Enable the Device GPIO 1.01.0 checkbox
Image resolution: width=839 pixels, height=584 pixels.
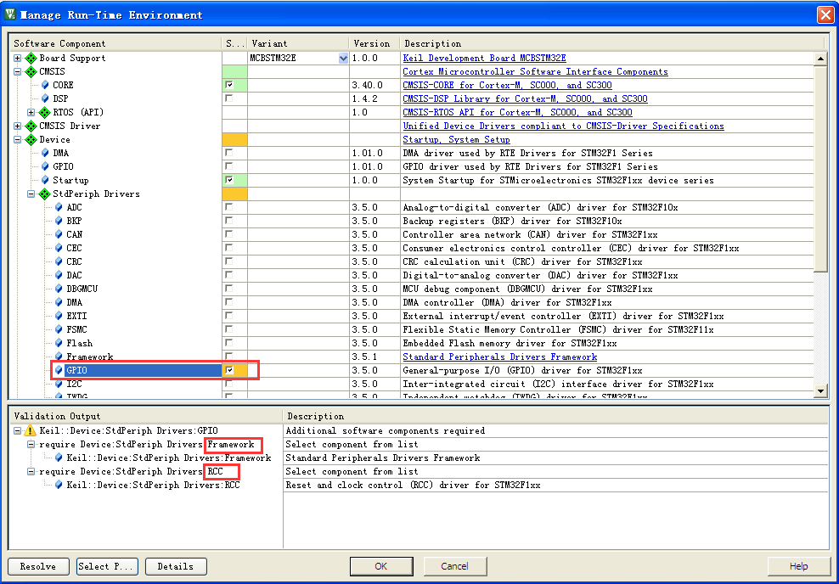(x=229, y=166)
